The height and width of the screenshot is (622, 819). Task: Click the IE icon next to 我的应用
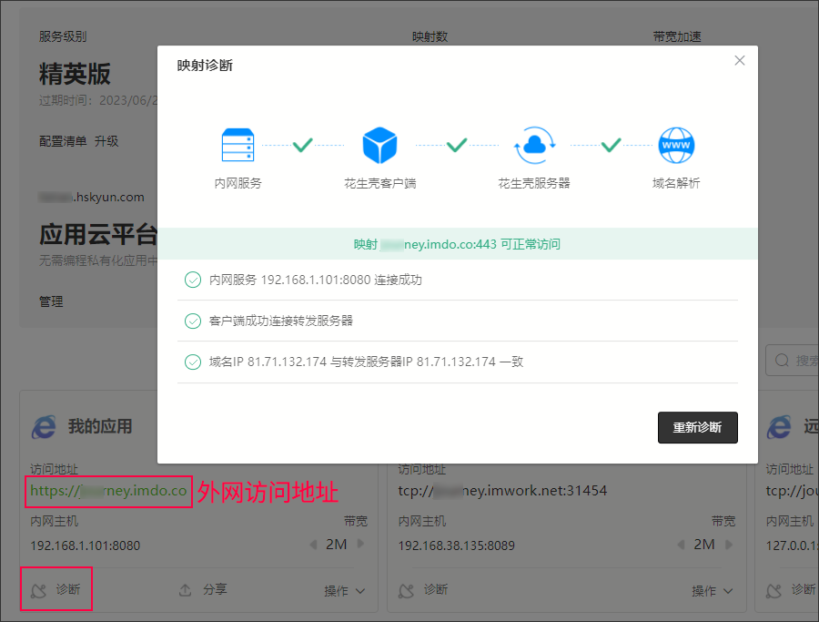tap(44, 427)
